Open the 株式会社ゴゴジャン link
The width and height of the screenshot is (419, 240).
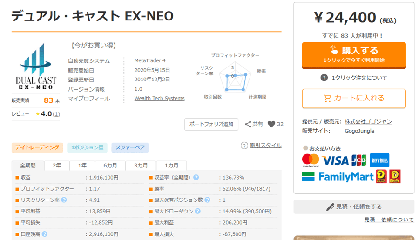coord(368,121)
